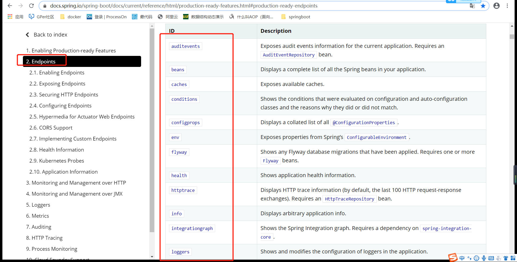Click the browser back arrow
Image resolution: width=517 pixels, height=262 pixels.
tap(10, 6)
